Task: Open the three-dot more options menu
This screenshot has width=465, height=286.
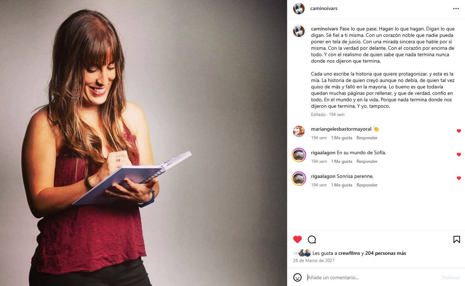Action: click(456, 9)
